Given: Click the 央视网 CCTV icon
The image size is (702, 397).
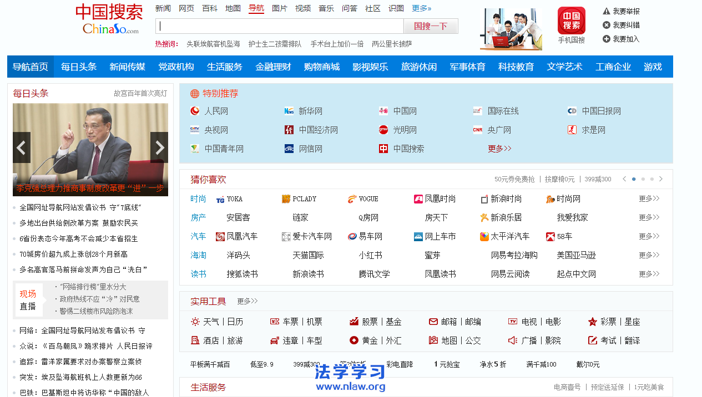Looking at the screenshot, I should coord(195,130).
